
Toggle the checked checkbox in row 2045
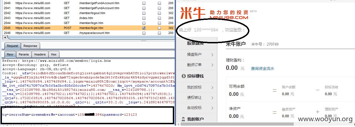coord(144,28)
